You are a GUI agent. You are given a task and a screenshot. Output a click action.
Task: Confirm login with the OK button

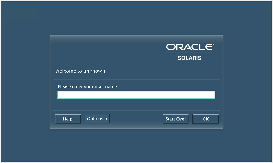tap(206, 119)
